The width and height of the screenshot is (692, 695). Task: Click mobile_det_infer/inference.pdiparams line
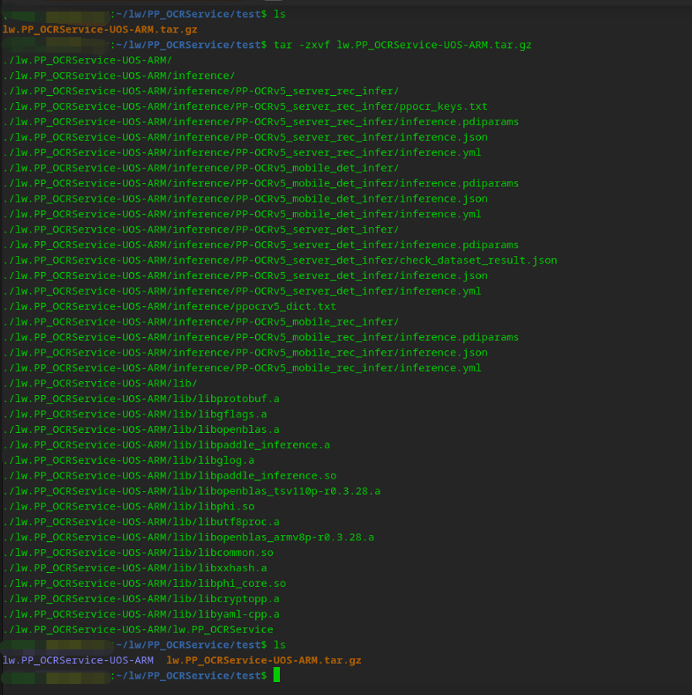(x=261, y=183)
